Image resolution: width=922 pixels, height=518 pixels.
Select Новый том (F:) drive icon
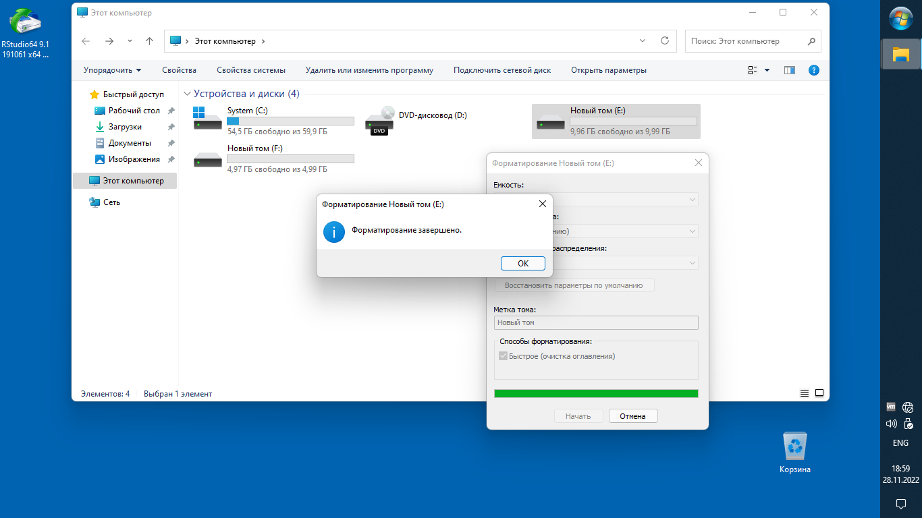pos(207,160)
